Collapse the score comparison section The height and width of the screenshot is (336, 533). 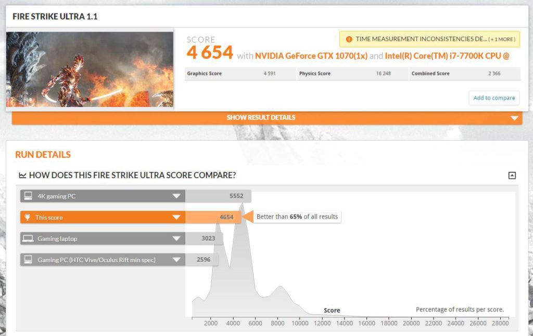(x=512, y=176)
